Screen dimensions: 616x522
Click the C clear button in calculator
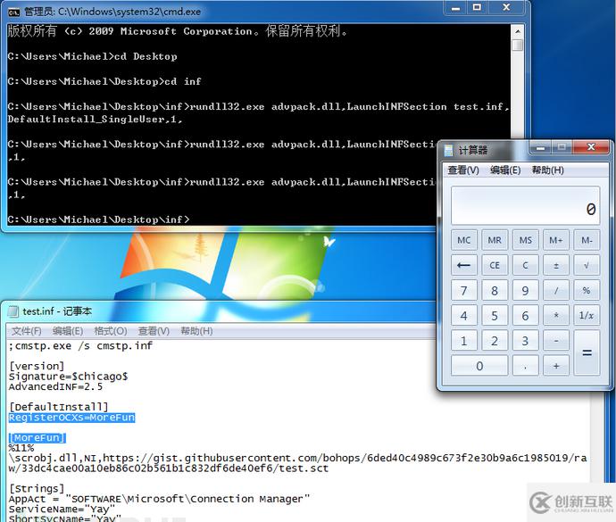coord(525,265)
